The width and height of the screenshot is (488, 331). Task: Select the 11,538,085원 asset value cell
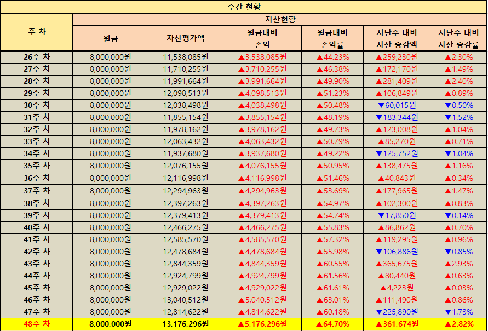click(x=186, y=56)
